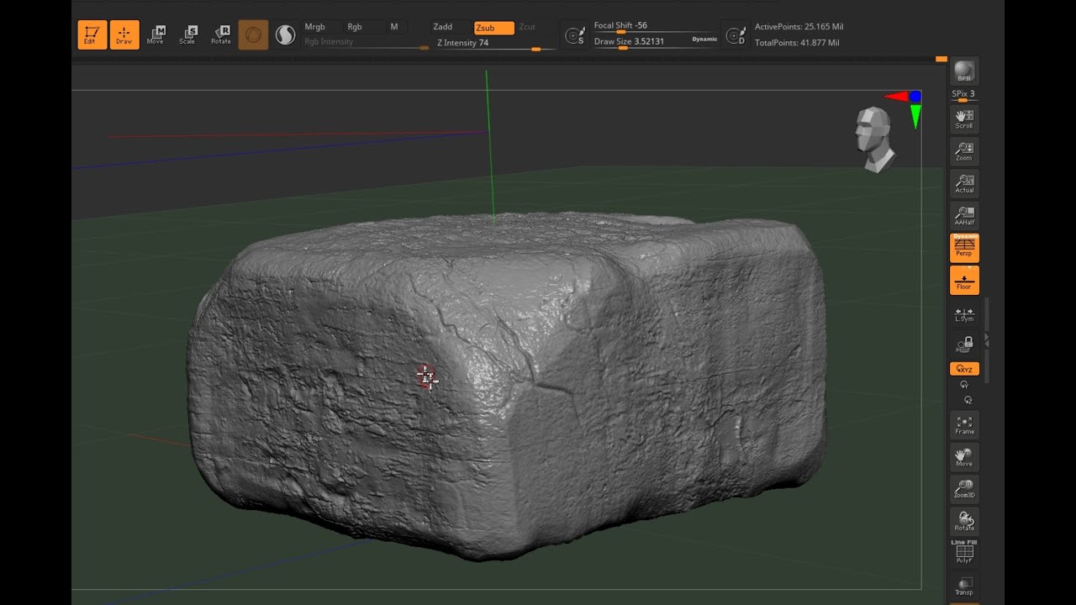
Task: Click the Zcut mode button
Action: tap(527, 27)
